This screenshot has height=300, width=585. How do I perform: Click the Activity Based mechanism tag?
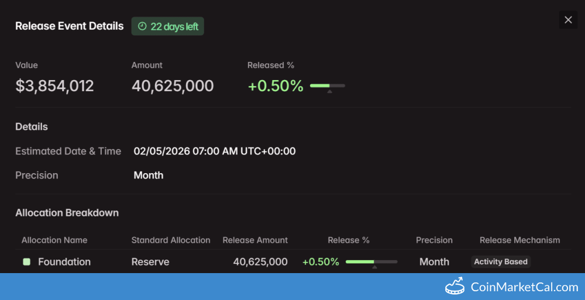(501, 261)
